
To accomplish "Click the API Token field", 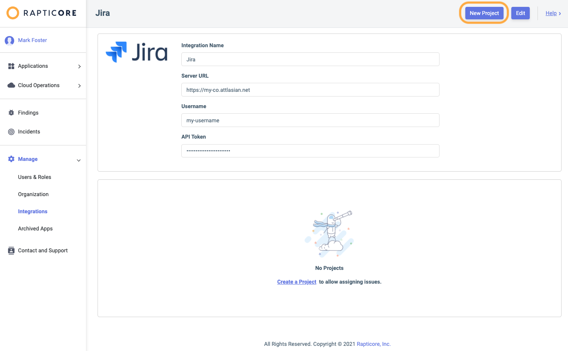I will (310, 151).
